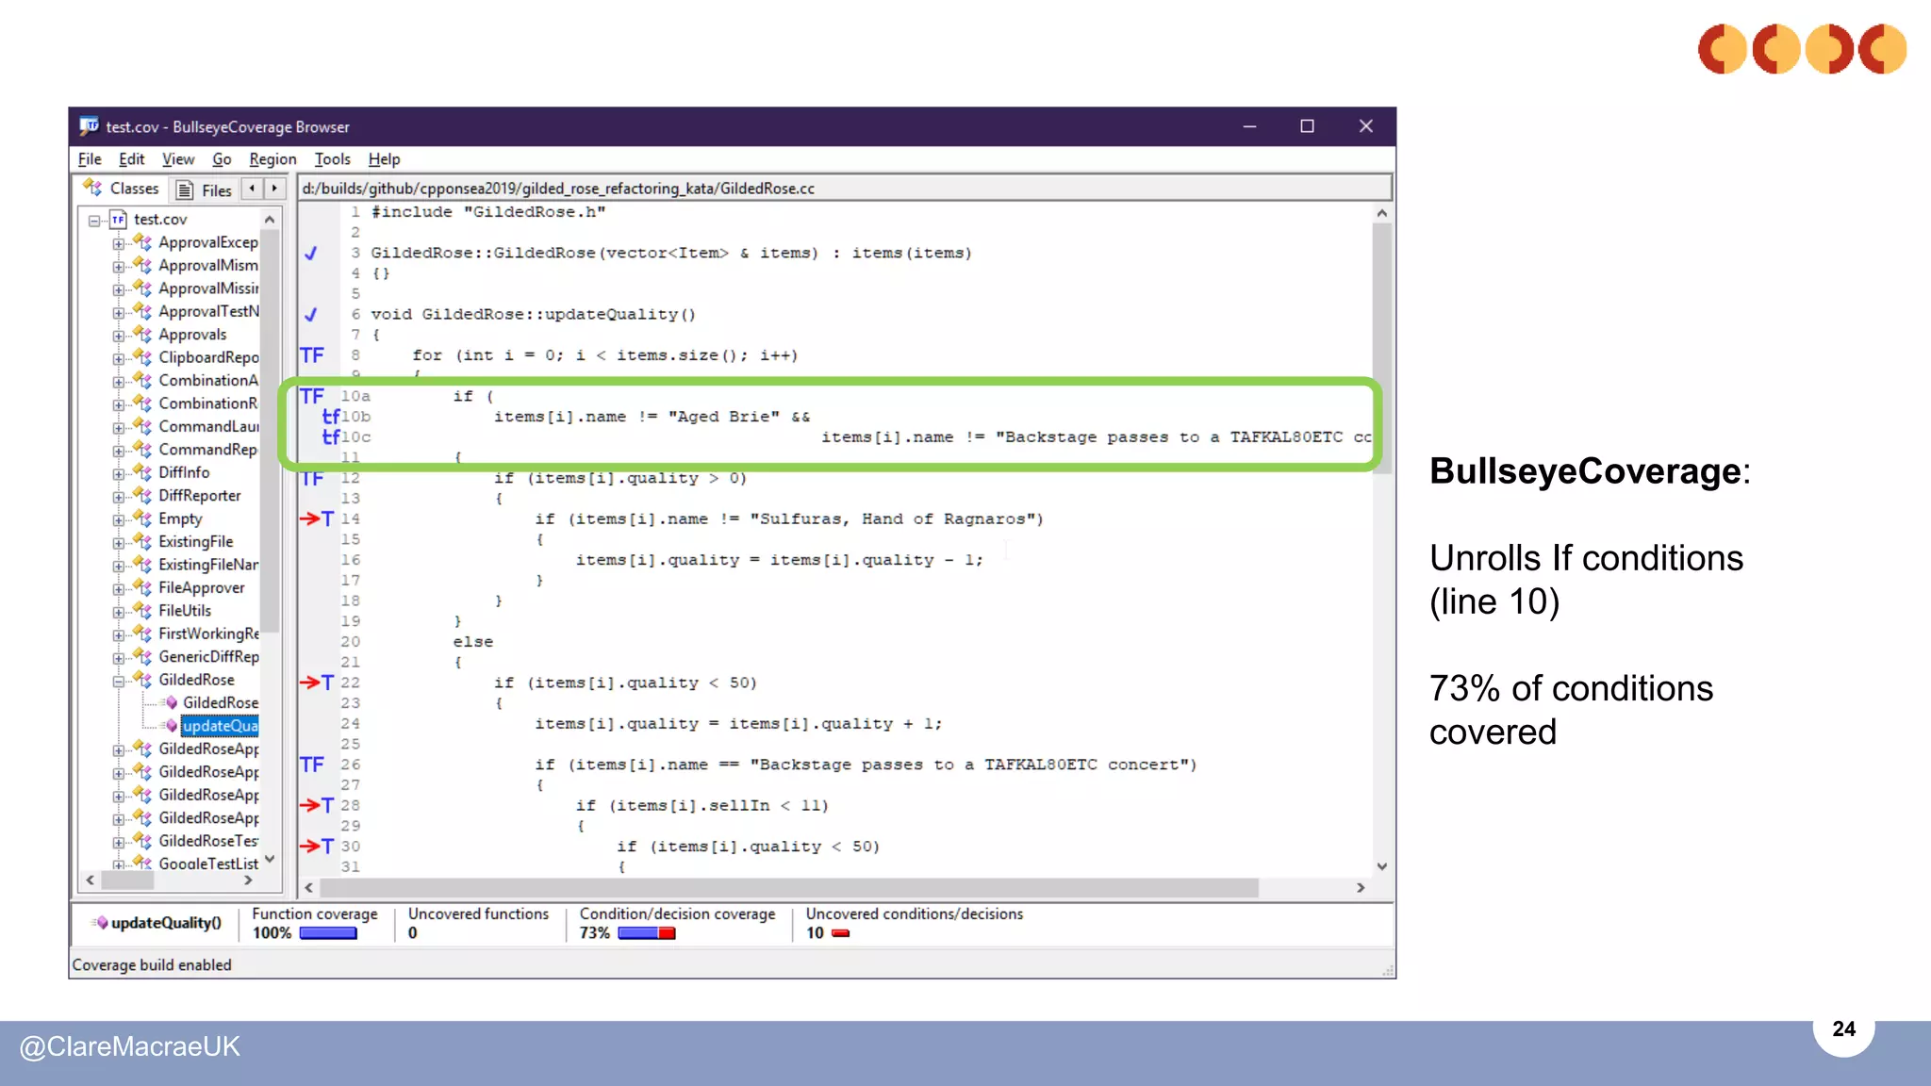Viewport: 1931px width, 1086px height.
Task: Click the uncovered conditions red indicator
Action: click(841, 933)
